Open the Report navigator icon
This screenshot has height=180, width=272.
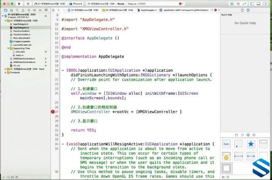point(46,10)
